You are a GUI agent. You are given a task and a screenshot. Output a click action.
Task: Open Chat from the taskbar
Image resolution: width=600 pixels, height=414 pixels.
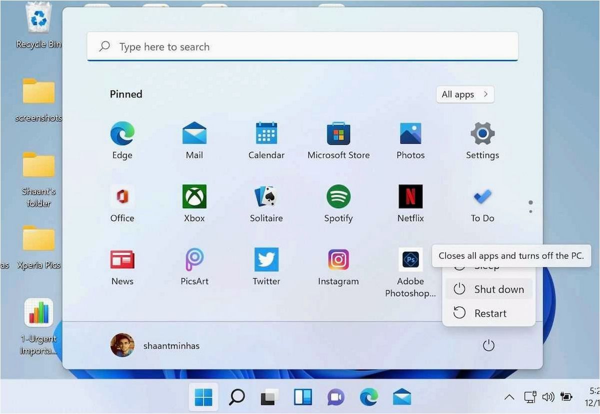tap(335, 397)
